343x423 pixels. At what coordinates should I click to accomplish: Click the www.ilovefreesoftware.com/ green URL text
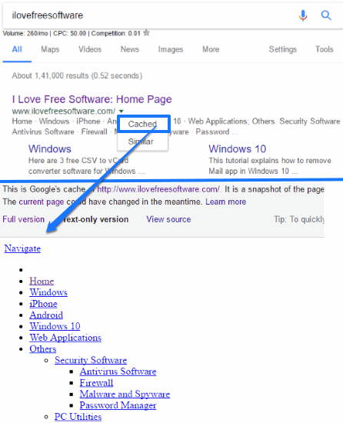[64, 112]
